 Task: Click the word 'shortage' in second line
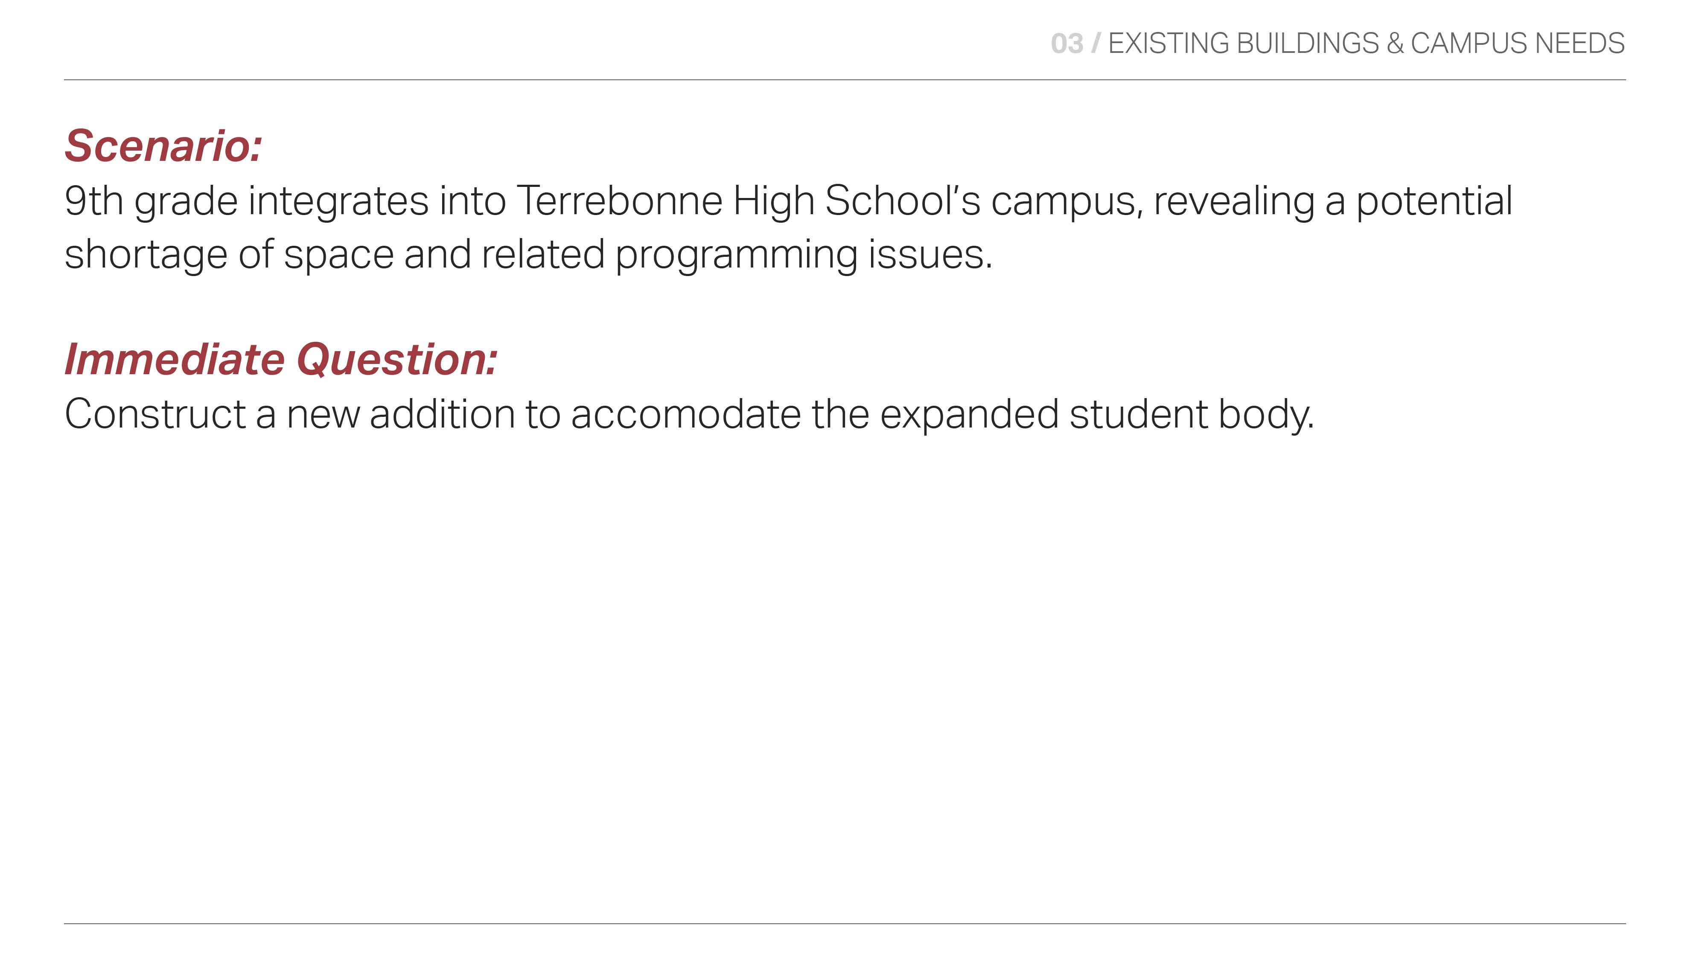click(146, 255)
